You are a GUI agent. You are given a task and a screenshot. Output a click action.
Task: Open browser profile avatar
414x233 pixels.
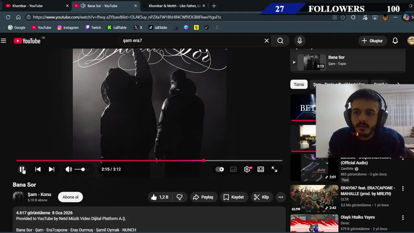click(x=385, y=17)
